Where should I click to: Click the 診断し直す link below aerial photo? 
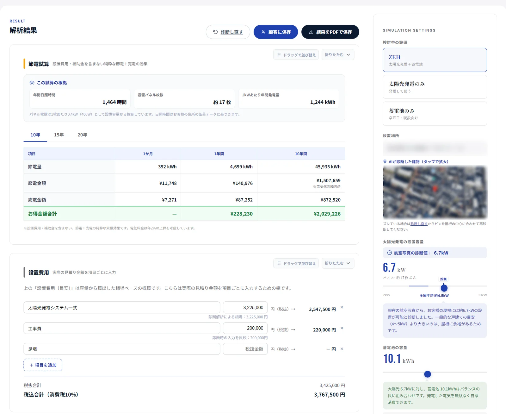(419, 224)
